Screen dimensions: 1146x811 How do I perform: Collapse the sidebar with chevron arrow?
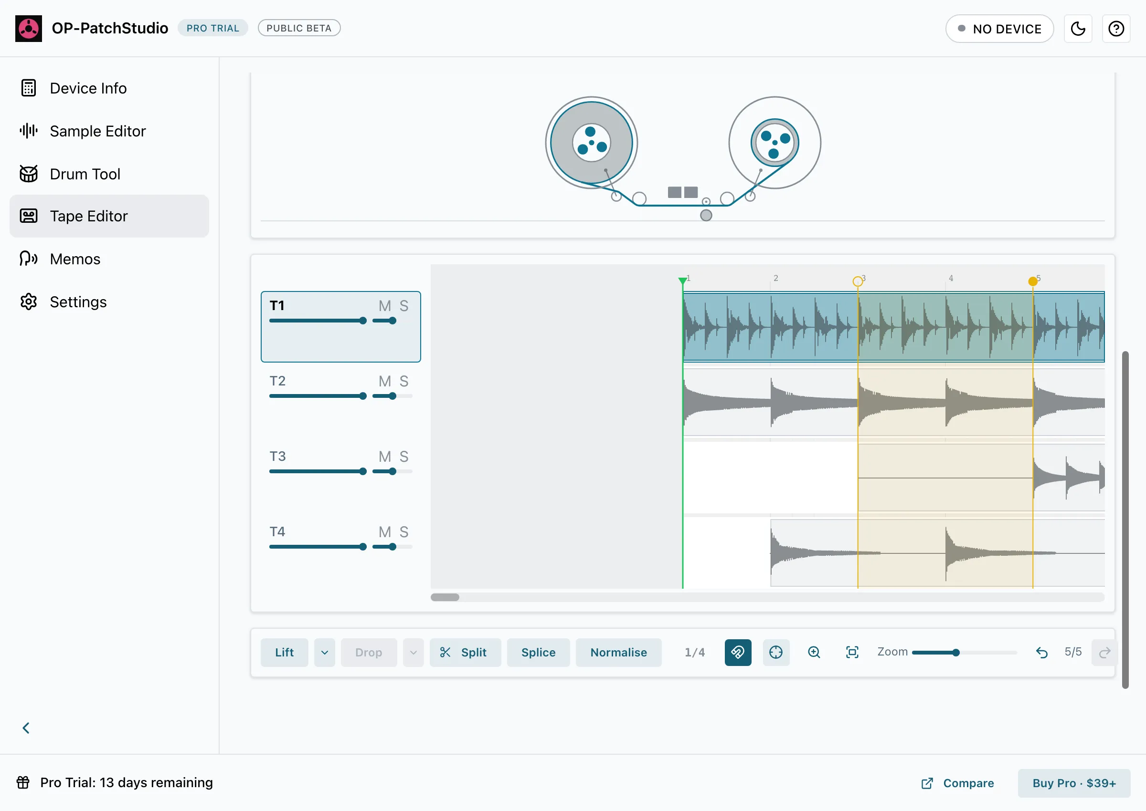[26, 728]
